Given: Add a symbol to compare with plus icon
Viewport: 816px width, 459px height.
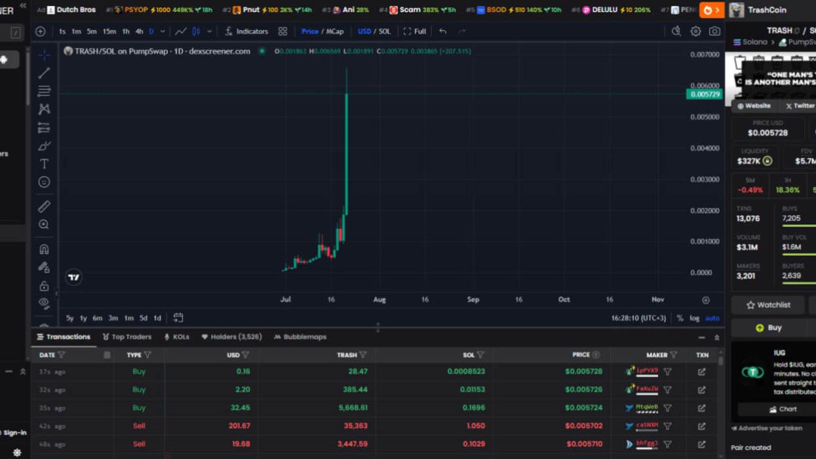Looking at the screenshot, I should point(41,32).
